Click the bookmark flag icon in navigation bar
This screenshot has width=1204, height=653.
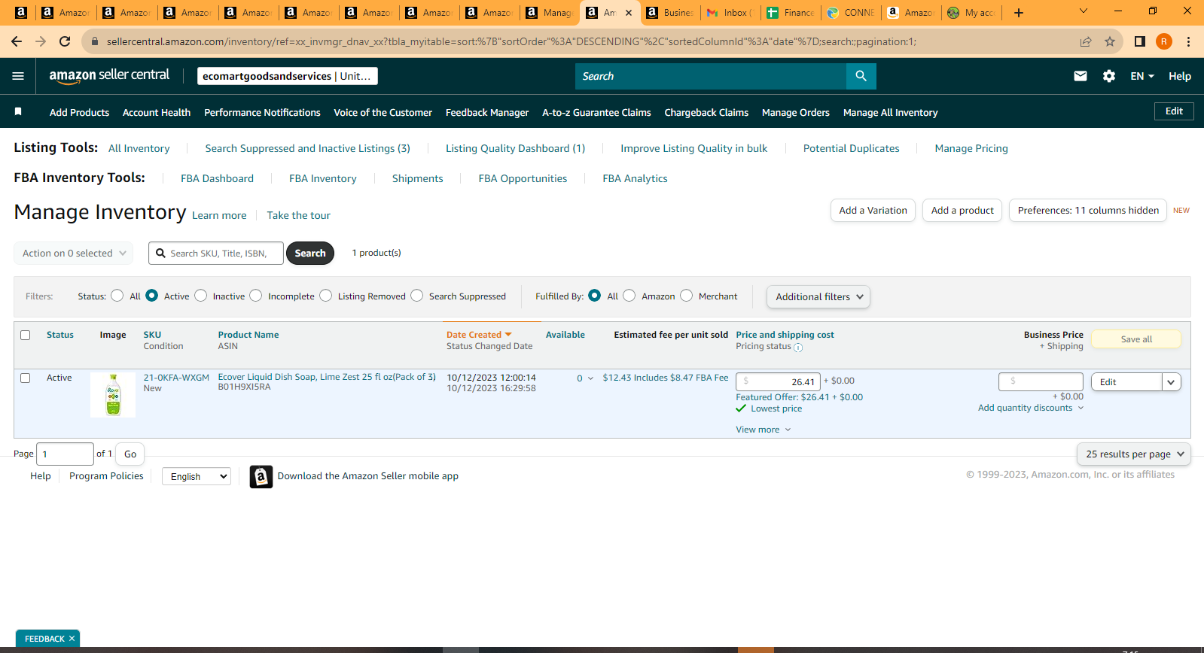pyautogui.click(x=18, y=112)
